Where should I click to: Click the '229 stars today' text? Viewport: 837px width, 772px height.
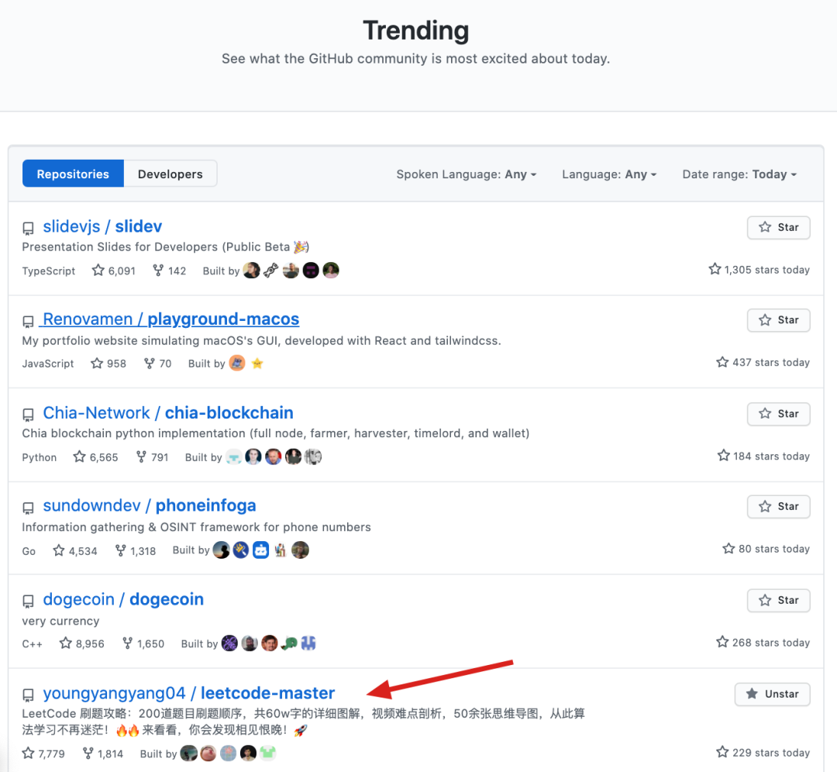[771, 753]
